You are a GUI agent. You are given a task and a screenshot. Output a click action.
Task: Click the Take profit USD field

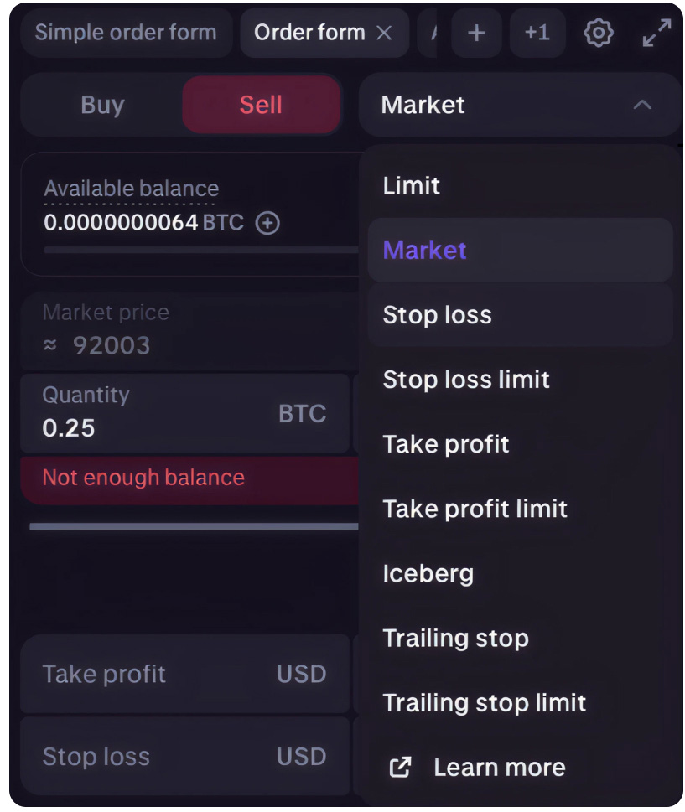pyautogui.click(x=159, y=674)
